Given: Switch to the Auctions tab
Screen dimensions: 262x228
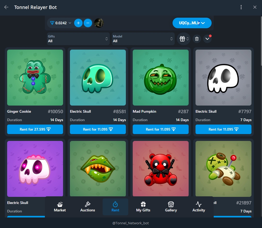Looking at the screenshot, I should tap(88, 207).
